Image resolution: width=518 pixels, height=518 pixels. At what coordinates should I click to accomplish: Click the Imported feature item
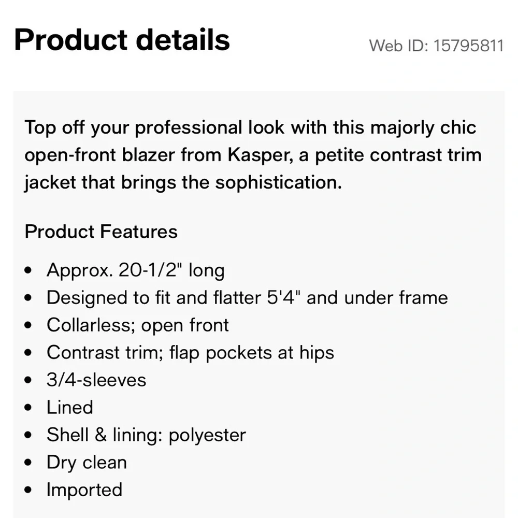tap(84, 490)
